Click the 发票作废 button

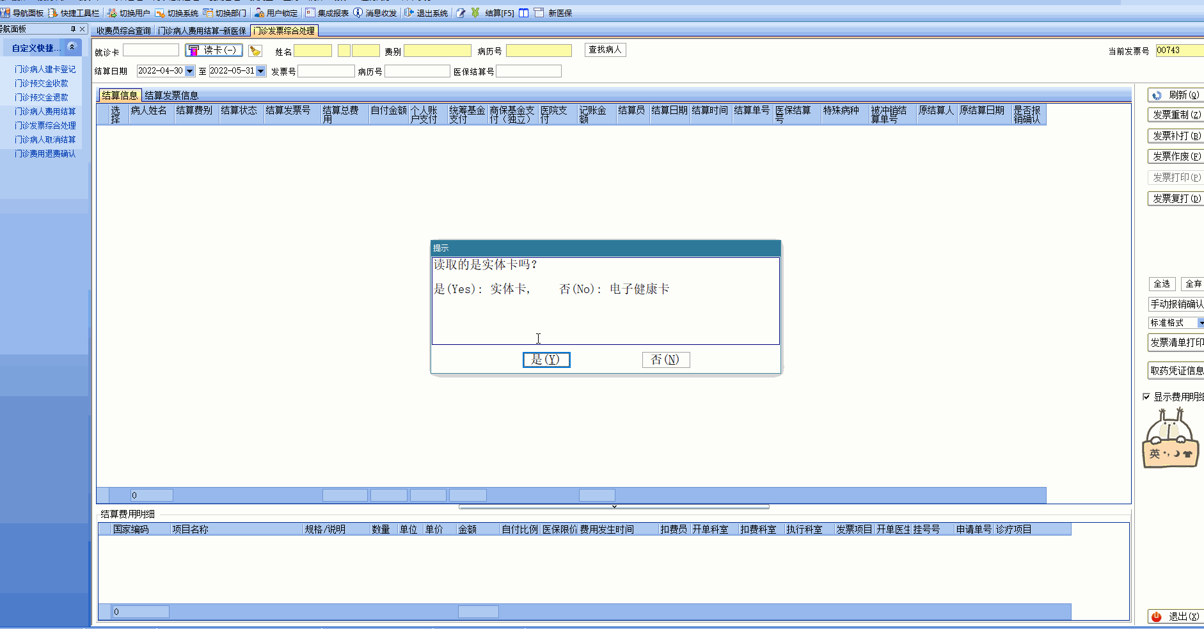pos(1176,156)
